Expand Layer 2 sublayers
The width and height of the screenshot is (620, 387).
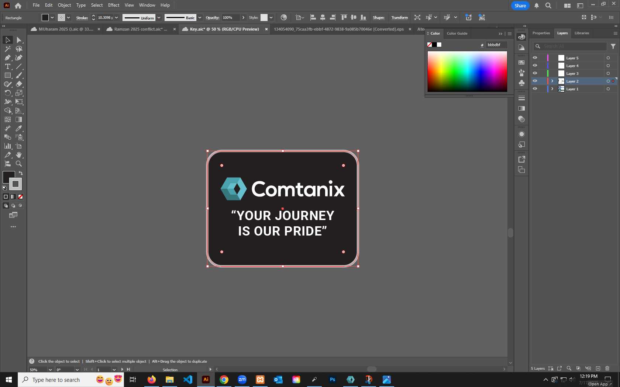(x=552, y=81)
